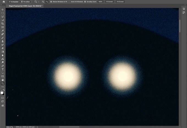Toggle Quick Mask mode

[x=2, y=98]
